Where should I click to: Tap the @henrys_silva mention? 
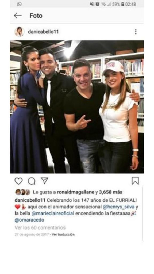[x=119, y=207]
